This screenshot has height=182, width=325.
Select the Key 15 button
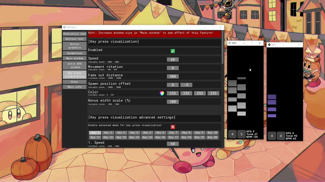[147, 137]
